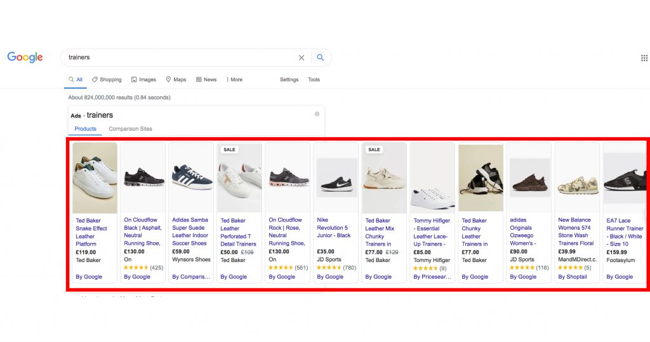Open Nike Revolution 5 Junior shoe image

[x=336, y=178]
